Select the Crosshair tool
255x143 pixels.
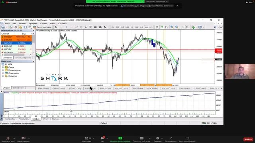point(61,27)
